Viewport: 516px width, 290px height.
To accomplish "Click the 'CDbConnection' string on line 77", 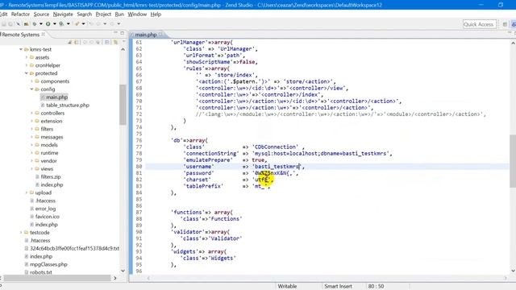I will pos(276,147).
